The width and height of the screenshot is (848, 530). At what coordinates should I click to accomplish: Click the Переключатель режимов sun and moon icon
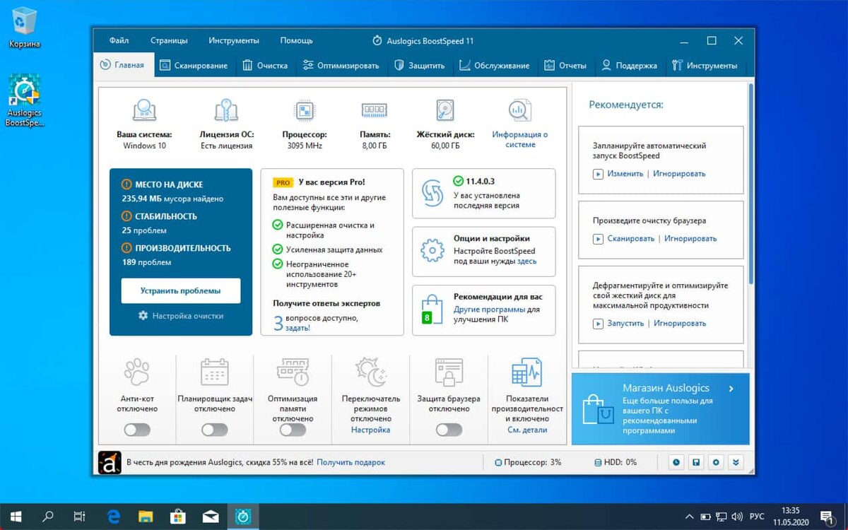coord(370,372)
